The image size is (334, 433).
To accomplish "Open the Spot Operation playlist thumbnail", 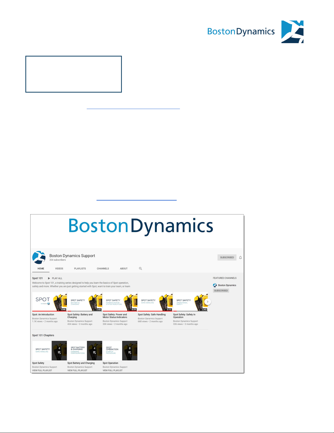I will click(120, 350).
